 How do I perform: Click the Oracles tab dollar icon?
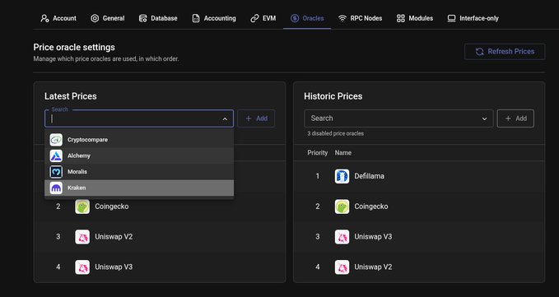click(x=295, y=18)
